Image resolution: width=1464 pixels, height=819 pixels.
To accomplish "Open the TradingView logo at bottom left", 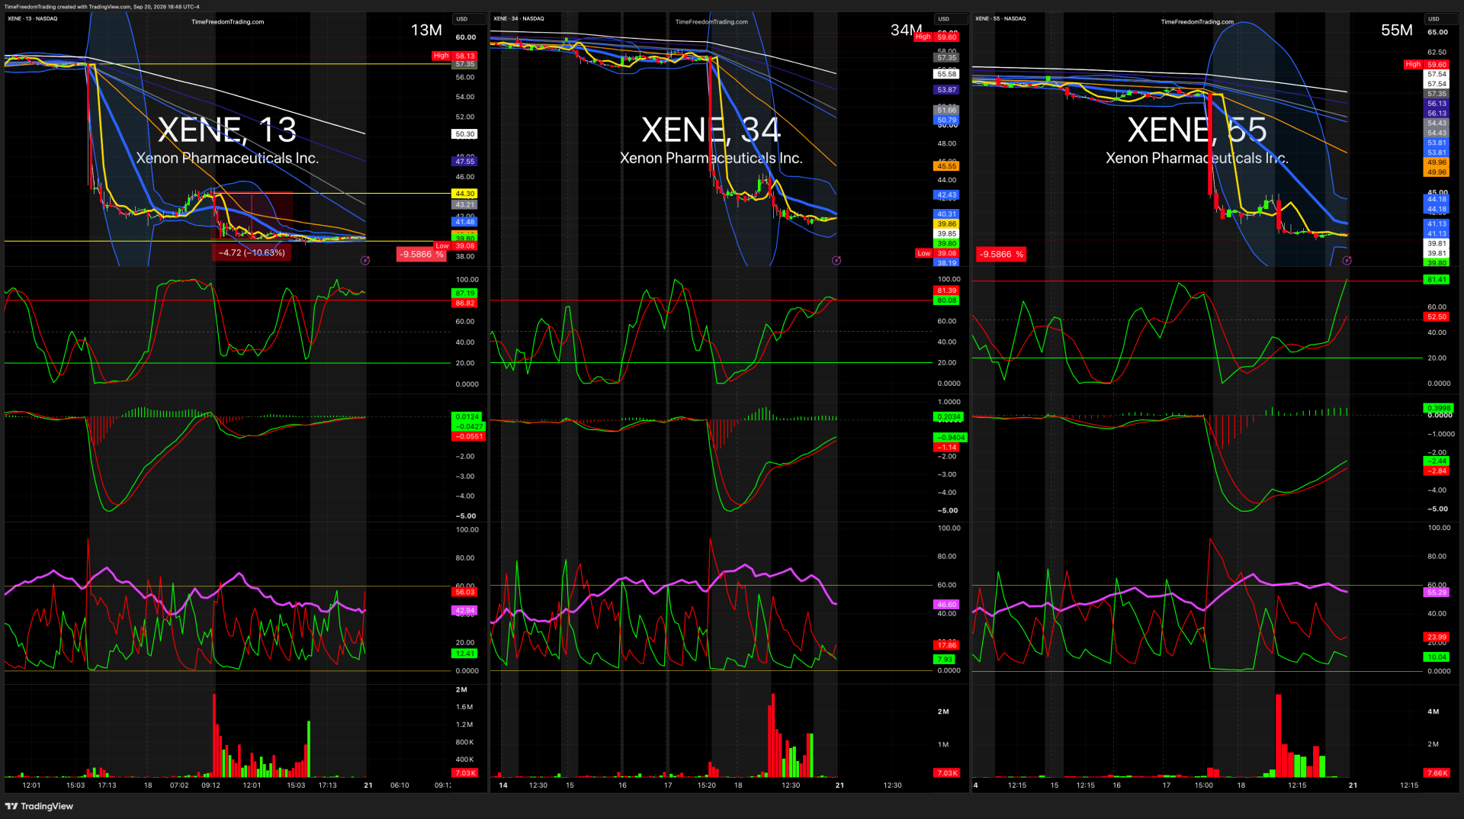I will coord(39,806).
